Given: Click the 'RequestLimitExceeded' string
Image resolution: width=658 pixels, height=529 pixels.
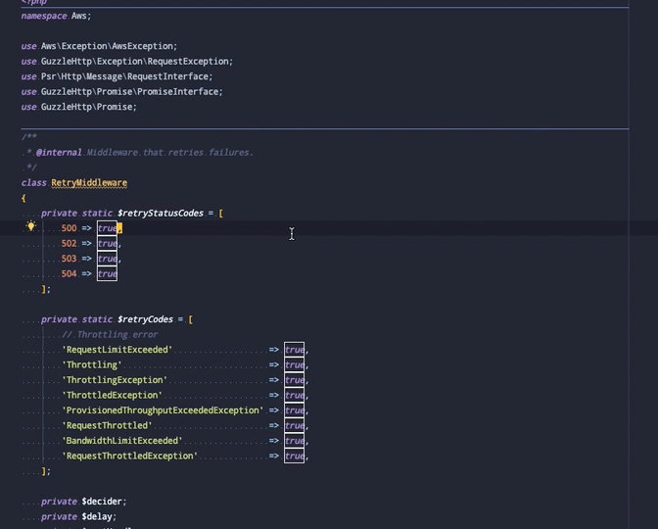Looking at the screenshot, I should [x=117, y=350].
